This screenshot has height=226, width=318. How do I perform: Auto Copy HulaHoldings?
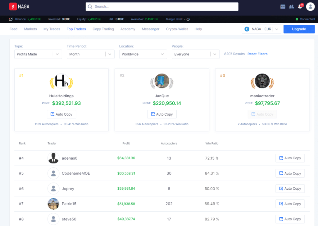(x=61, y=114)
